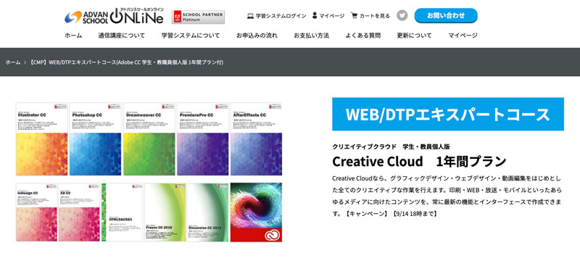Open 通信講座について menu item
Viewport: 580px width, 274px height.
click(122, 36)
